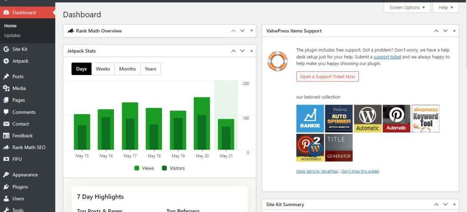Collapse the Jetpack Stats panel
Viewport: 467px width, 212px height.
coord(251,51)
